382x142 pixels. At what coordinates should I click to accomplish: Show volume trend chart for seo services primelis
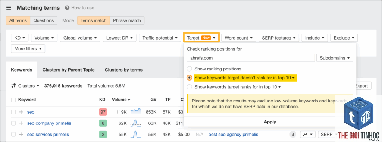136,134
